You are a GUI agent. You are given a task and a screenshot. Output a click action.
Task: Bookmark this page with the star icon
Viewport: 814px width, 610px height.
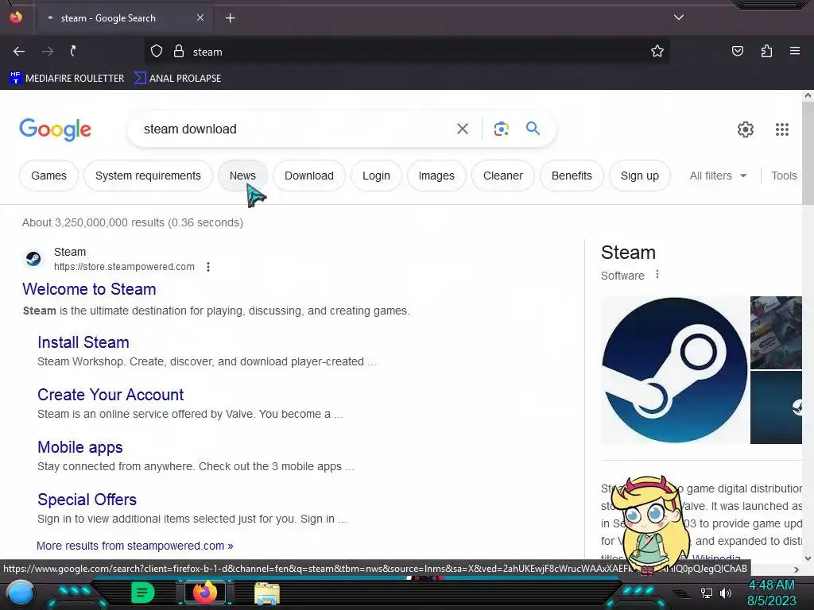tap(657, 52)
